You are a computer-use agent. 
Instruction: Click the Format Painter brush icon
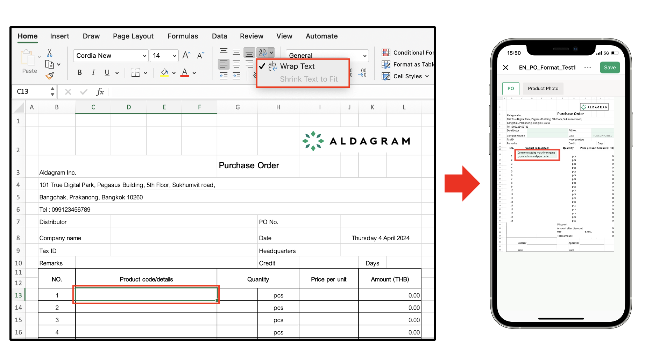tap(50, 76)
